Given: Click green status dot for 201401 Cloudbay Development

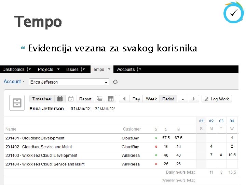Looking at the screenshot, I should tap(156, 138).
